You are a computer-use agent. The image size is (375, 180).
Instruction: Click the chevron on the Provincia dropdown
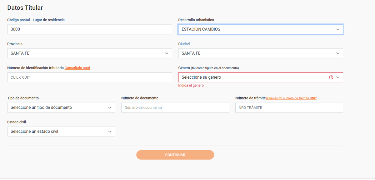coord(167,53)
